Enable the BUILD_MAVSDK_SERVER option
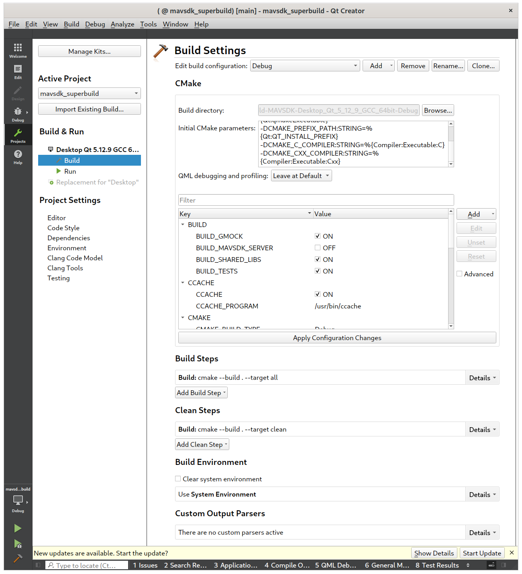The image size is (522, 574). (x=318, y=247)
